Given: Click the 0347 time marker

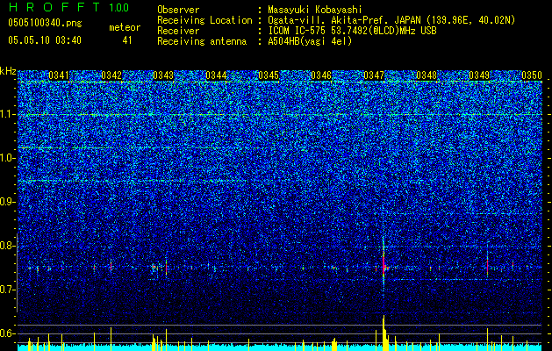Looking at the screenshot, I should pyautogui.click(x=374, y=75).
